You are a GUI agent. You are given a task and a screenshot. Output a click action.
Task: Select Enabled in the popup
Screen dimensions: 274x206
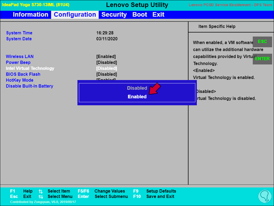click(x=137, y=96)
